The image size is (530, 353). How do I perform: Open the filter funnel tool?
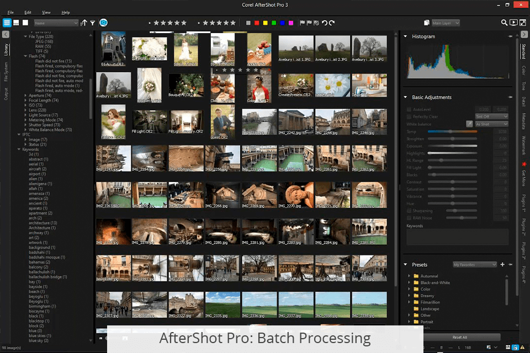[93, 23]
